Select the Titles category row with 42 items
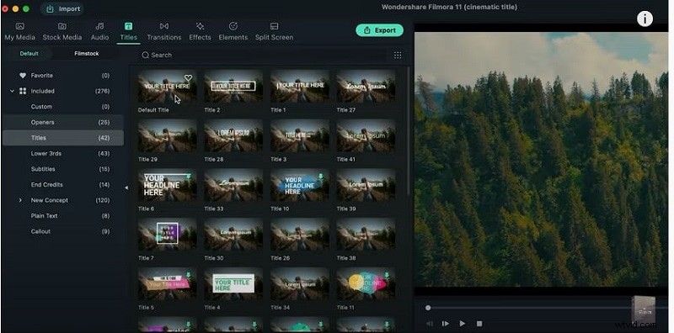This screenshot has height=333, width=674. [x=63, y=138]
